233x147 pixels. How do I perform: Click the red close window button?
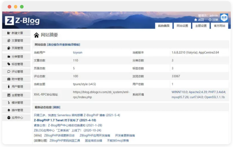10,7
